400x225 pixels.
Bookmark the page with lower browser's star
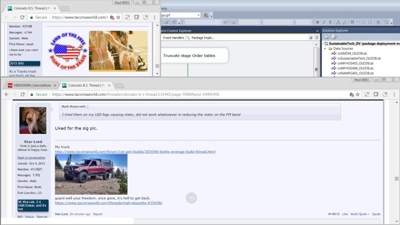[x=358, y=94]
